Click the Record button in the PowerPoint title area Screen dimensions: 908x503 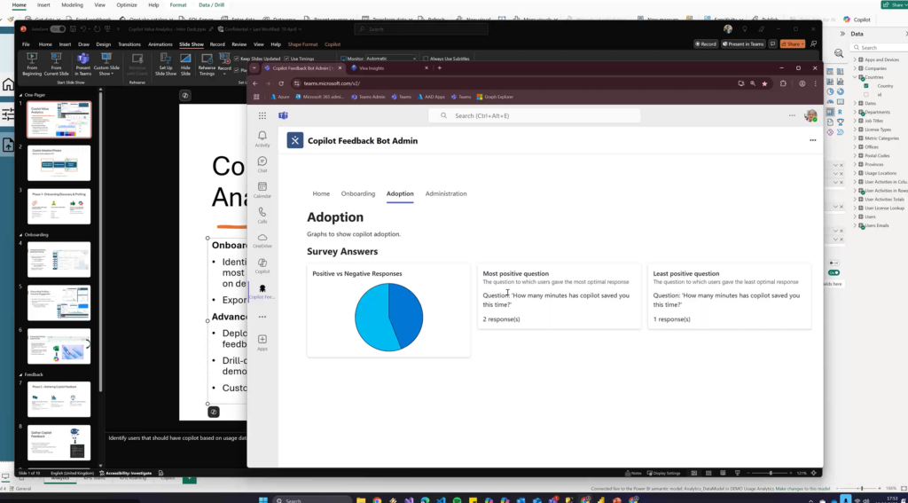[x=705, y=44]
